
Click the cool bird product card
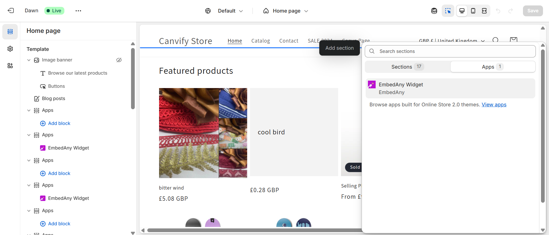(294, 132)
